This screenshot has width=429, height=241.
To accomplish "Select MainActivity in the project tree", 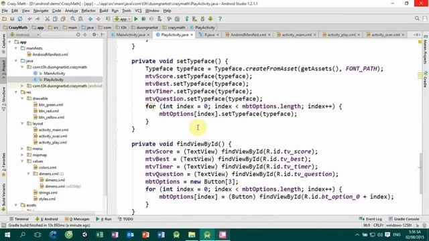I will [x=54, y=73].
